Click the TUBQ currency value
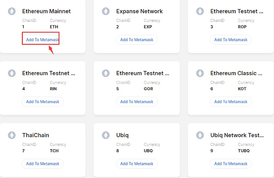The height and width of the screenshot is (178, 274). pyautogui.click(x=243, y=151)
